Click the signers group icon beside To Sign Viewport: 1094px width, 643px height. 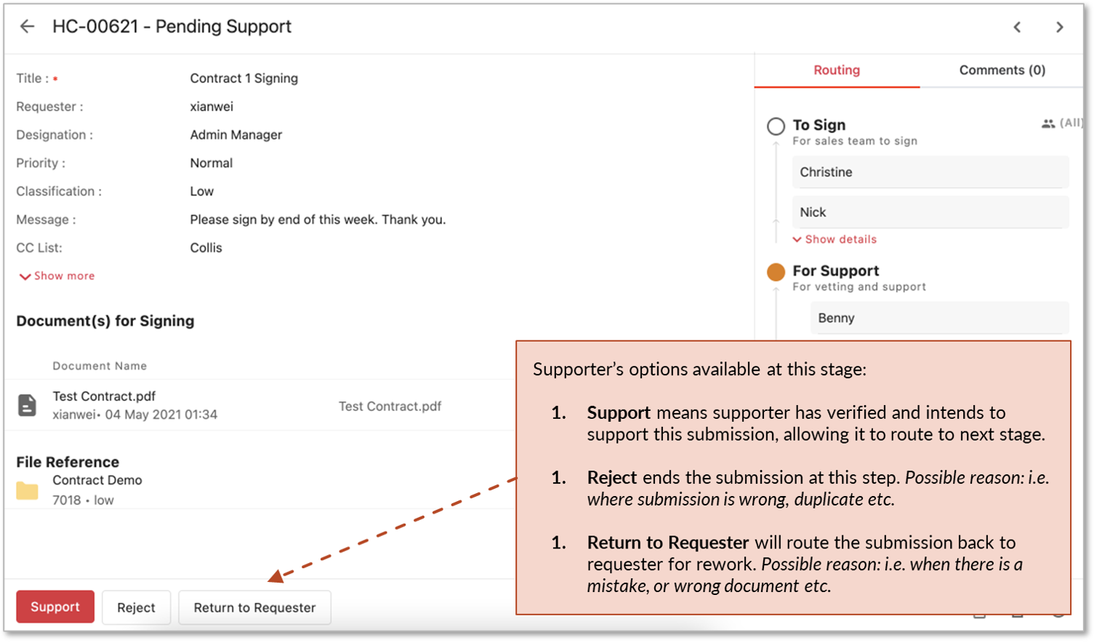1048,124
